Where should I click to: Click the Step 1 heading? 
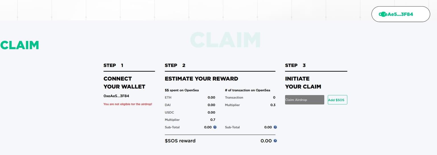(113, 65)
